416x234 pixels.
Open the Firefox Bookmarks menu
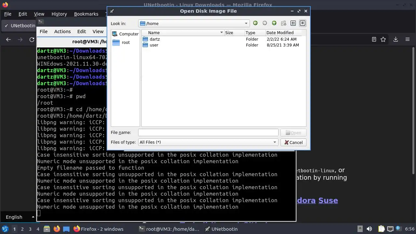(86, 14)
